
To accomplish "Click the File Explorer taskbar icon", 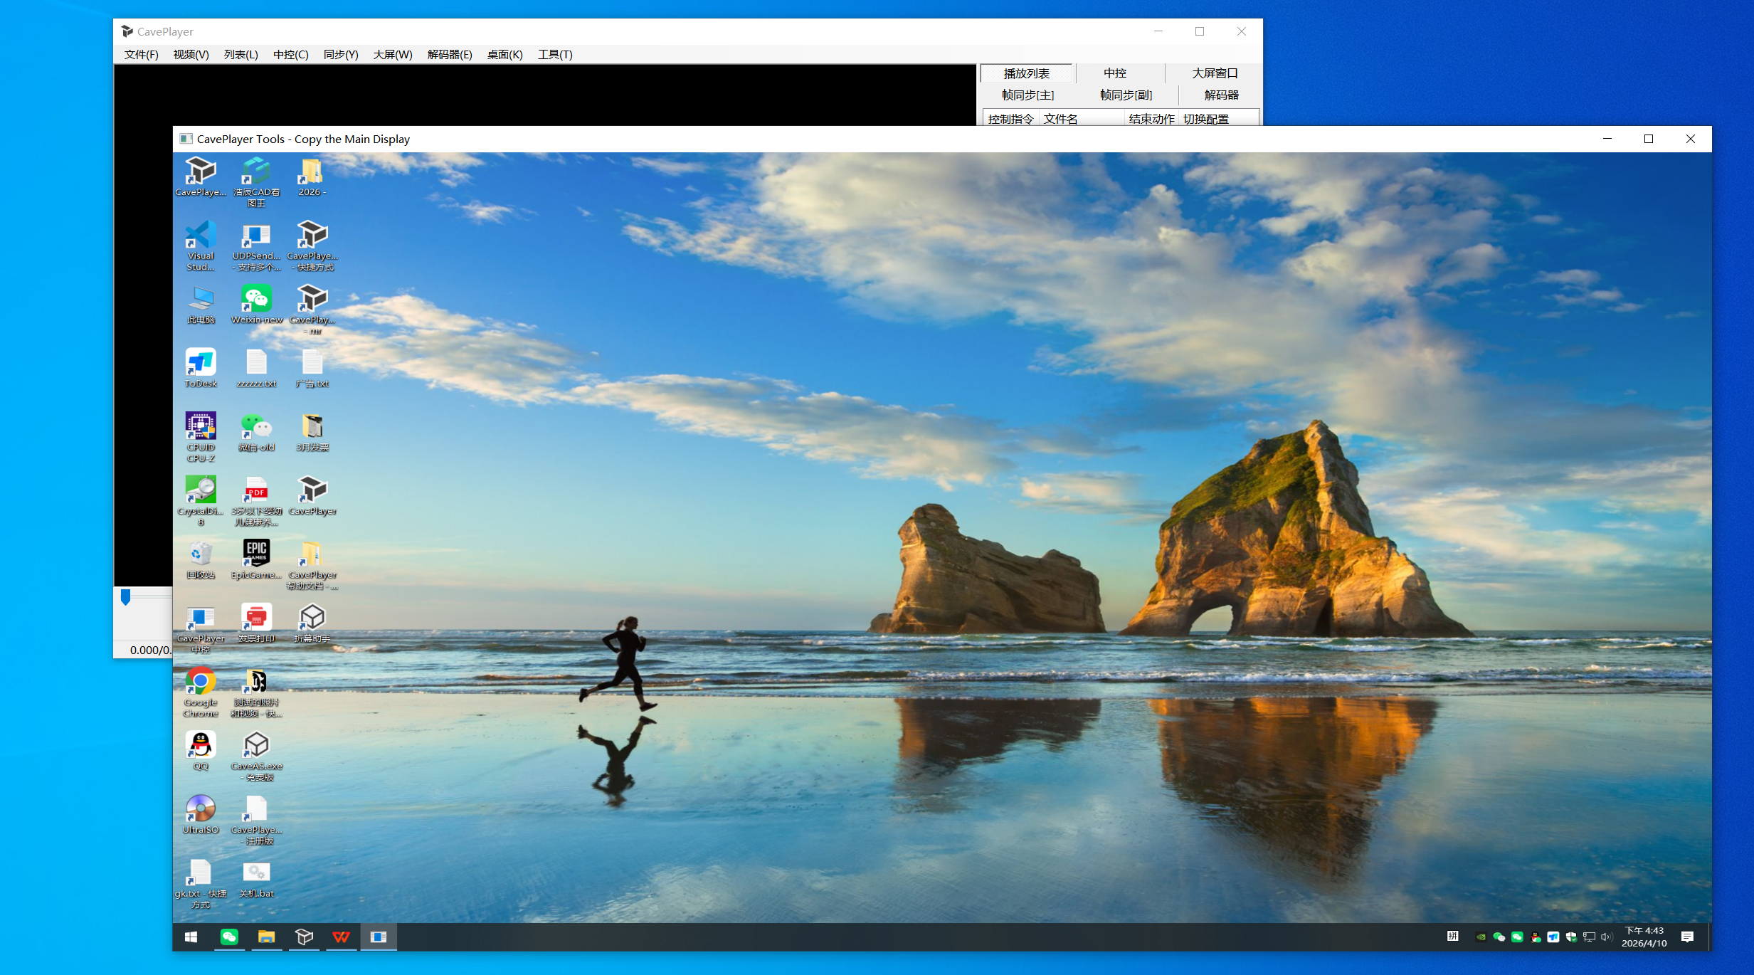I will click(266, 937).
